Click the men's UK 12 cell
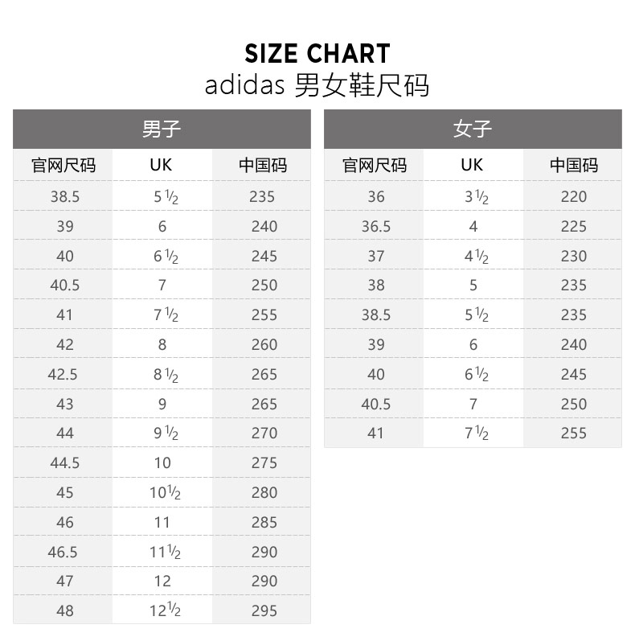 pos(162,582)
